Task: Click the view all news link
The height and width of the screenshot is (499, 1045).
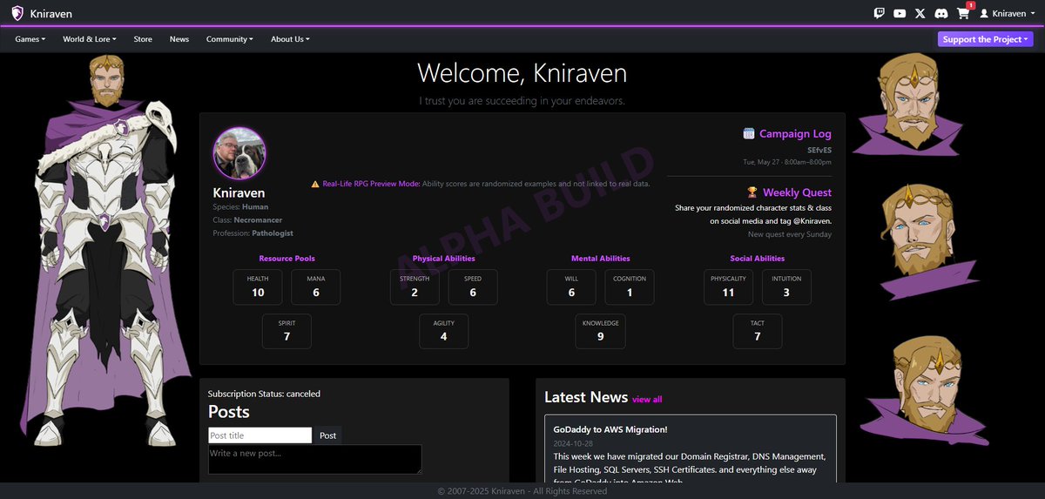Action: point(647,400)
